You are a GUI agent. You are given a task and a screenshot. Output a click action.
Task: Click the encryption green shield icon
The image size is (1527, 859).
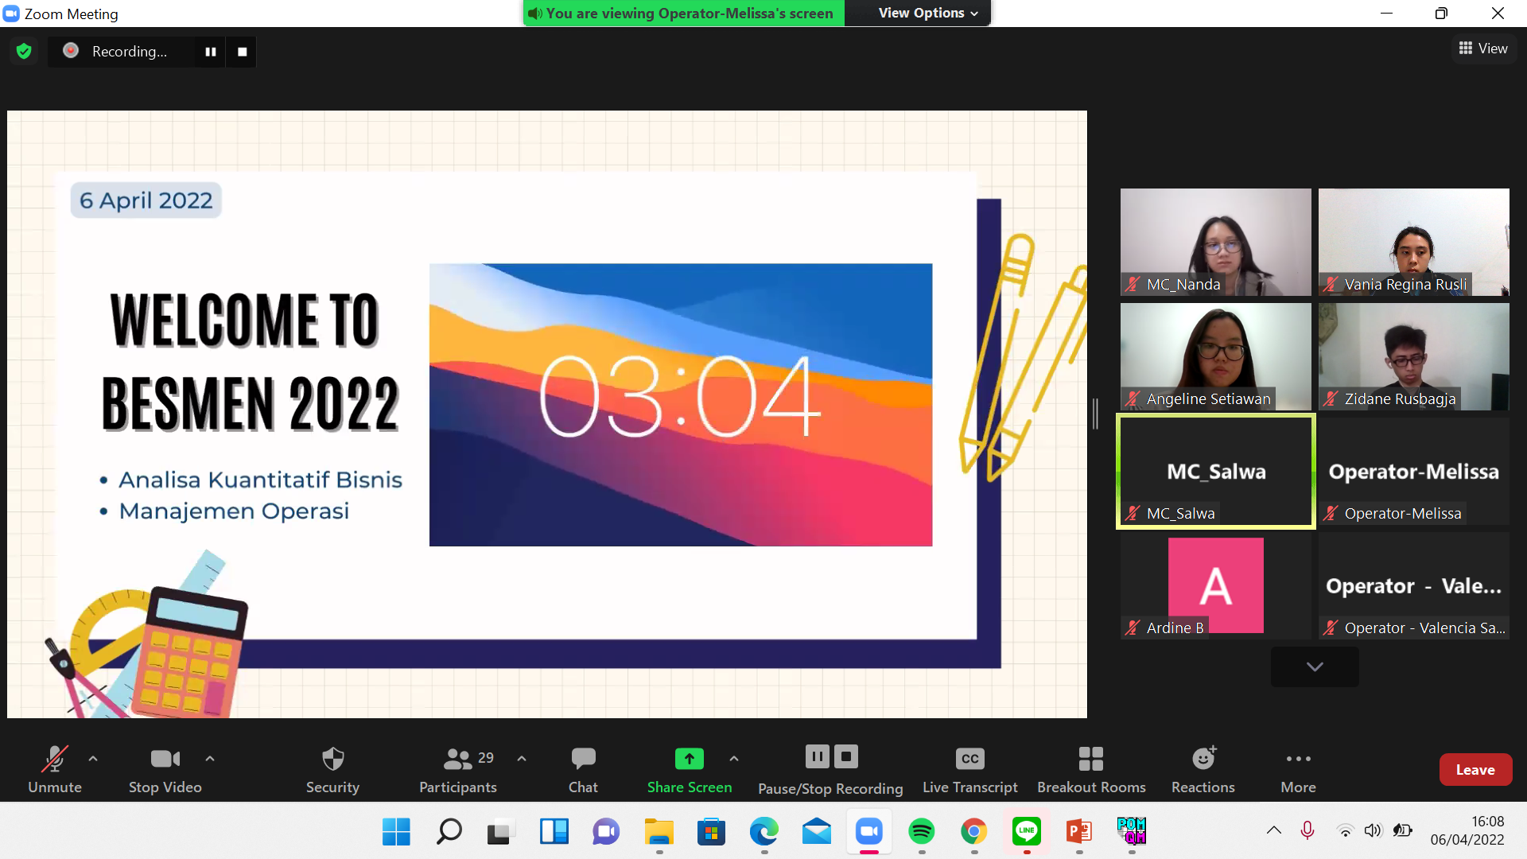[24, 52]
